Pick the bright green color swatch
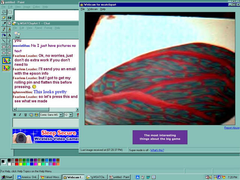 pyautogui.click(x=24, y=164)
